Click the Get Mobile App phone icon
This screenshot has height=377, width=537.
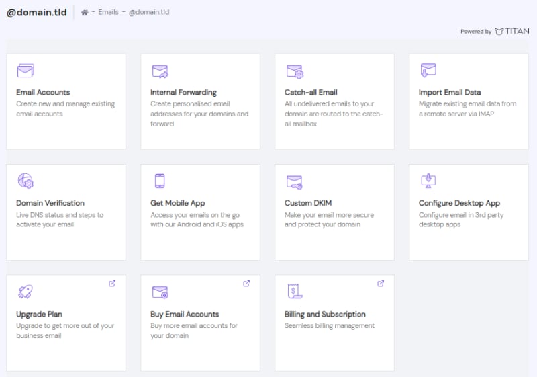(x=160, y=181)
